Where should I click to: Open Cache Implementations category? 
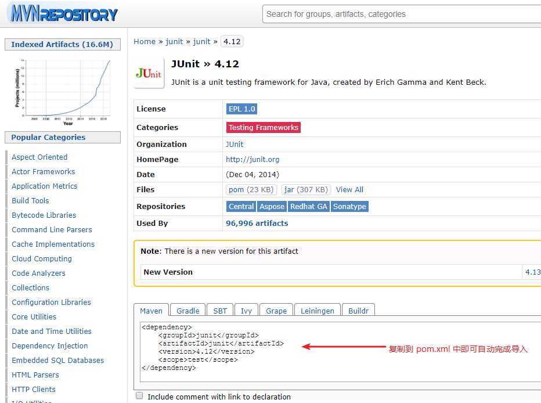tap(53, 244)
